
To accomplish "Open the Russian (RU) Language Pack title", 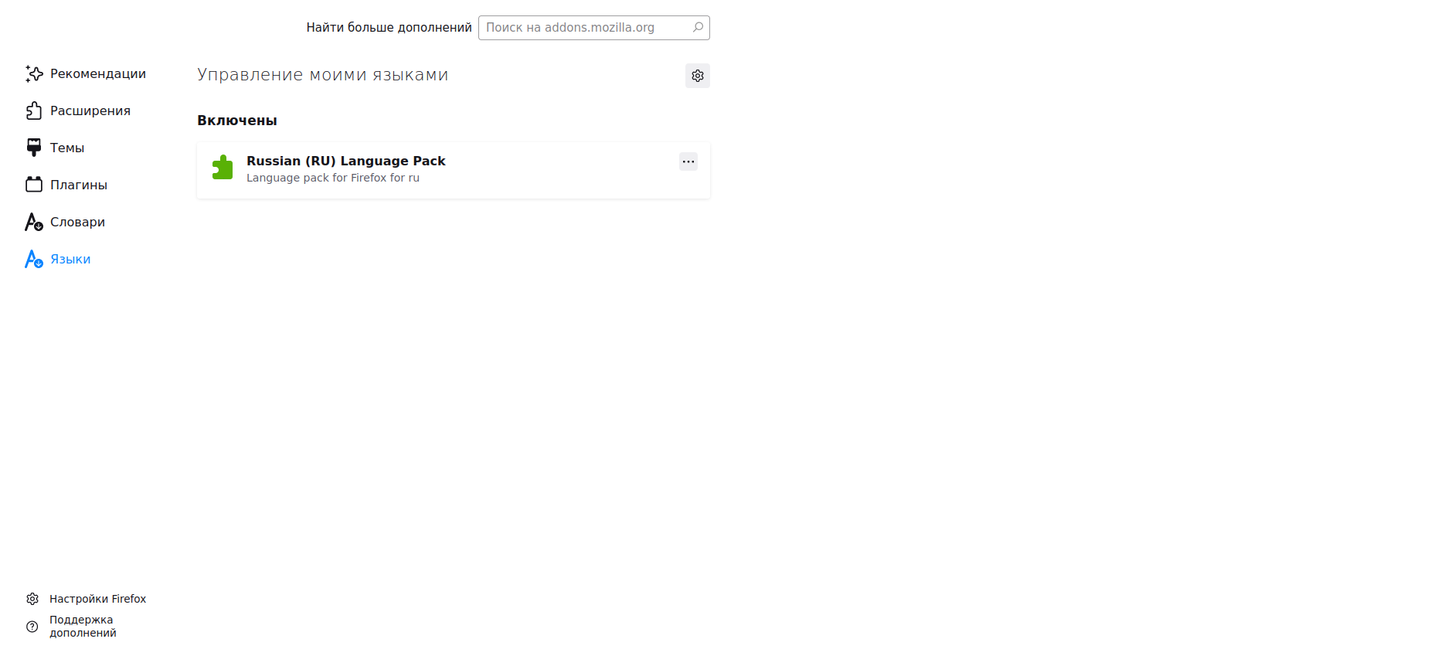I will point(345,161).
